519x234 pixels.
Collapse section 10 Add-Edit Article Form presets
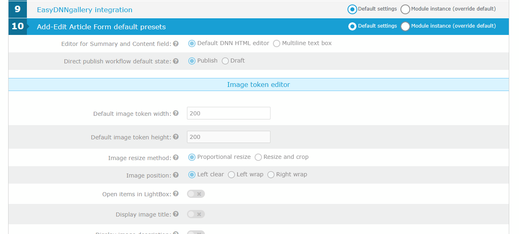(x=101, y=27)
